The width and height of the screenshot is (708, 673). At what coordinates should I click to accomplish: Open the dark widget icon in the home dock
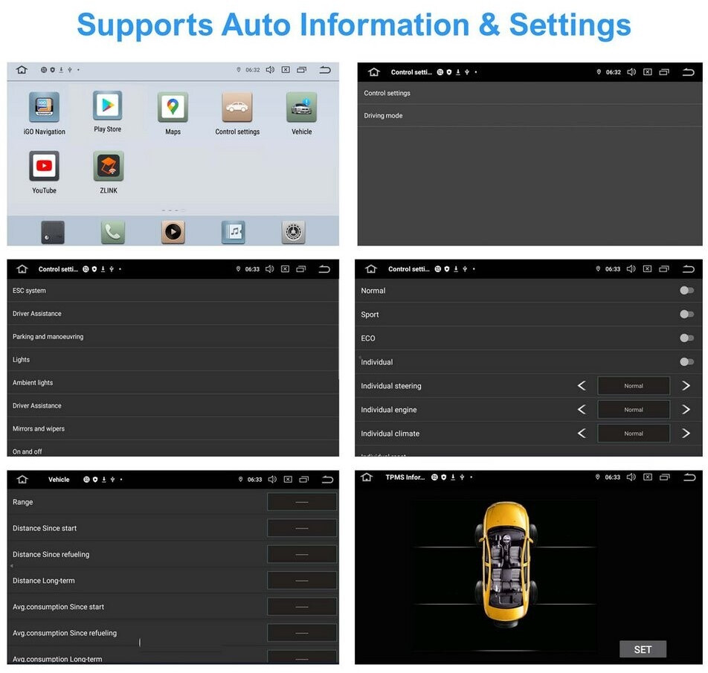[53, 232]
